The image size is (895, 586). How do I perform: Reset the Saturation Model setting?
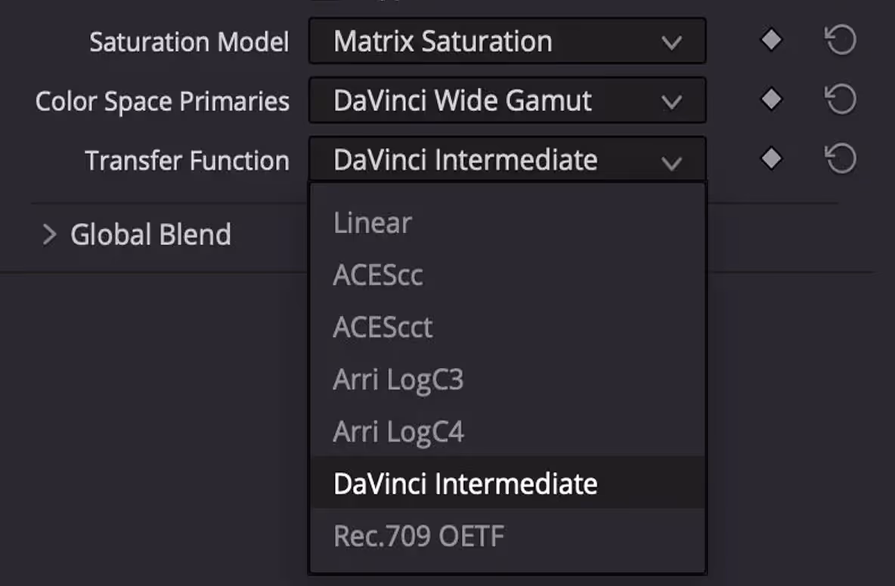[841, 41]
